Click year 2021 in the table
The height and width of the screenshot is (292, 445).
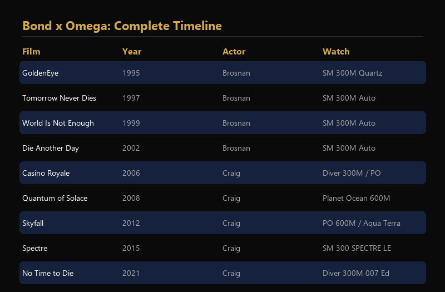tap(131, 273)
